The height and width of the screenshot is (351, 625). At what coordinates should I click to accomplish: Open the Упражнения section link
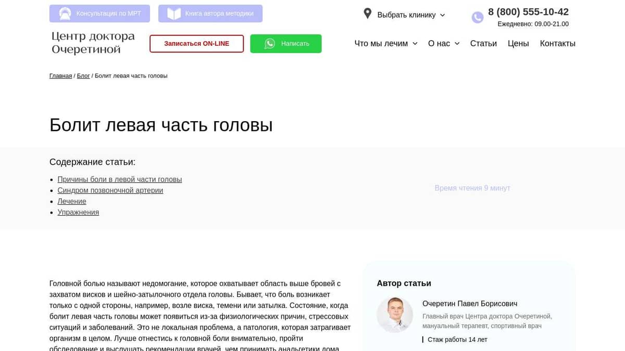point(78,212)
